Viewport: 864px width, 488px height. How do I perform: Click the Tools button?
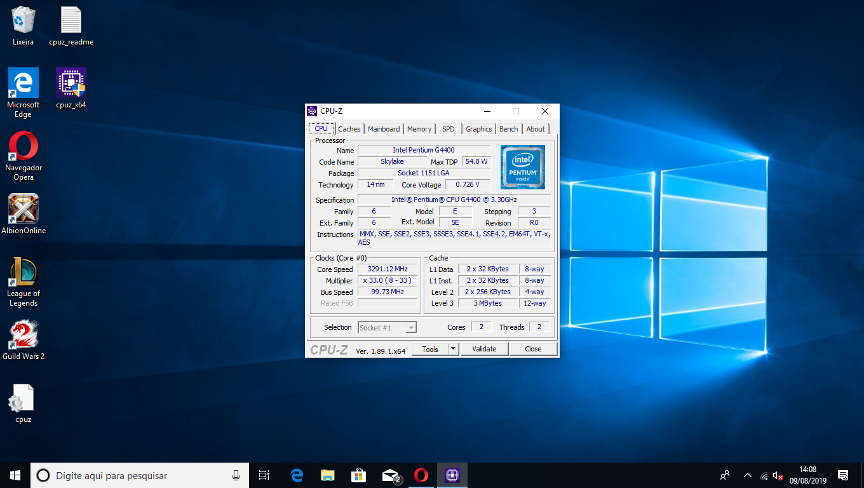coord(430,349)
